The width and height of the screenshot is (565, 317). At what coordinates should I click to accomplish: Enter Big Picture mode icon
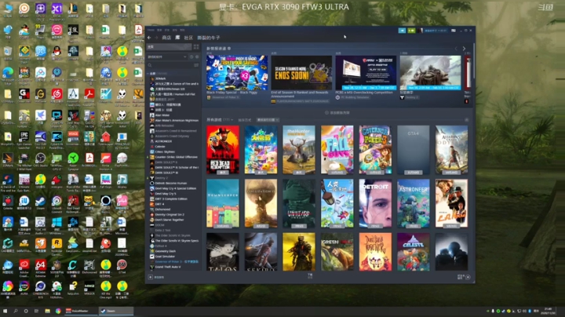click(454, 31)
